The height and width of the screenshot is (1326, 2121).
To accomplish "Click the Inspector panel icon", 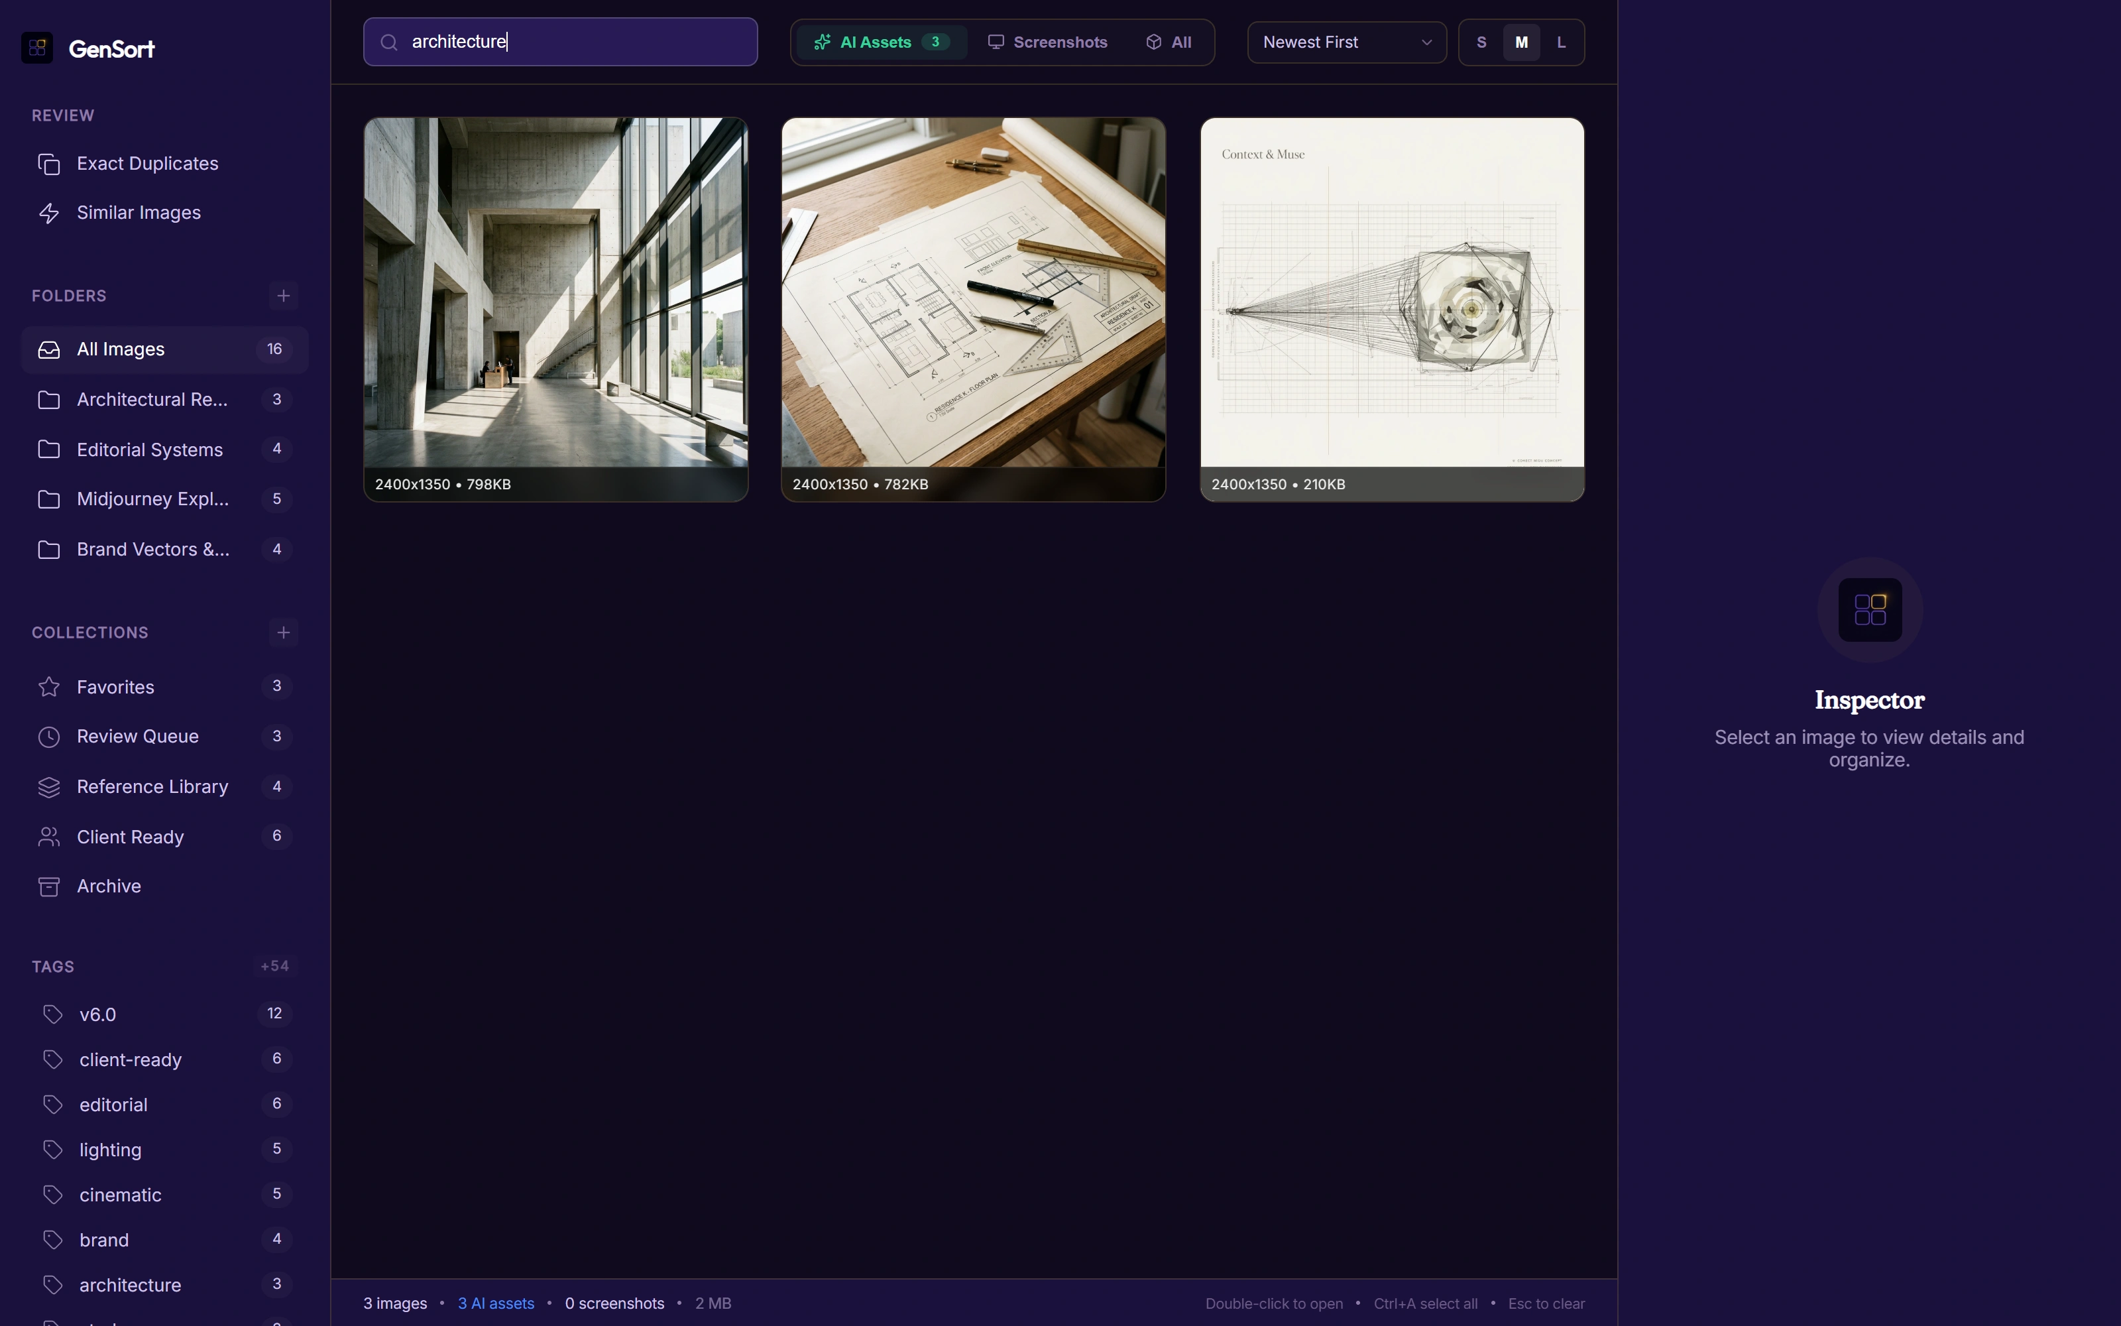I will tap(1869, 609).
